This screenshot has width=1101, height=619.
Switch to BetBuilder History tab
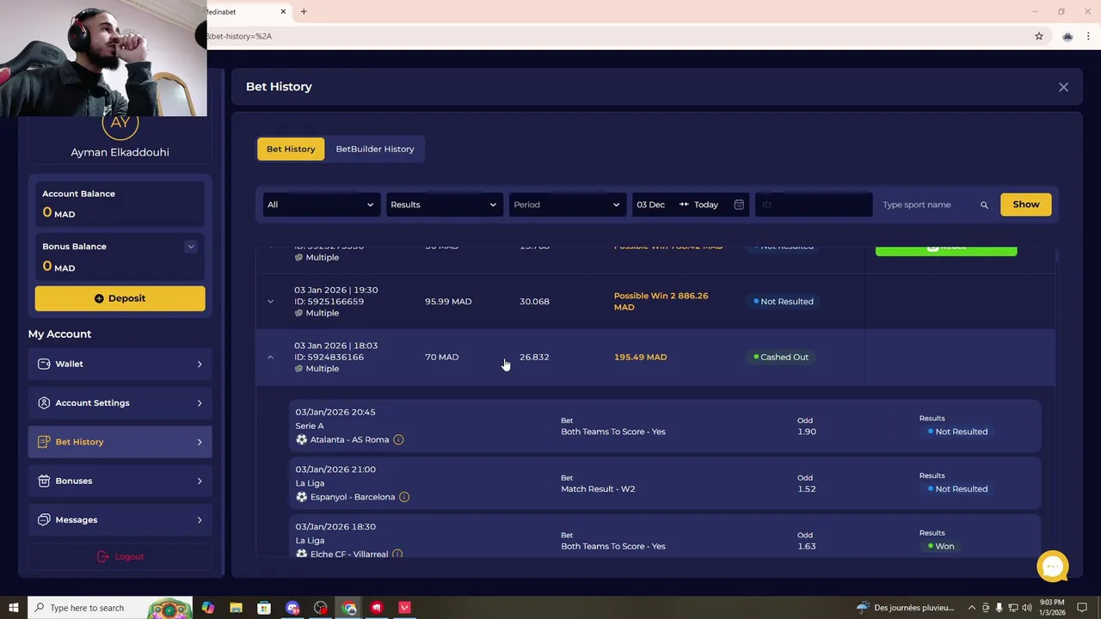tap(375, 149)
